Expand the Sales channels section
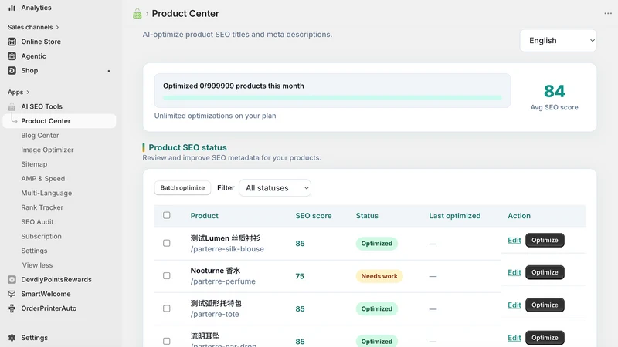The image size is (618, 347). tap(33, 27)
